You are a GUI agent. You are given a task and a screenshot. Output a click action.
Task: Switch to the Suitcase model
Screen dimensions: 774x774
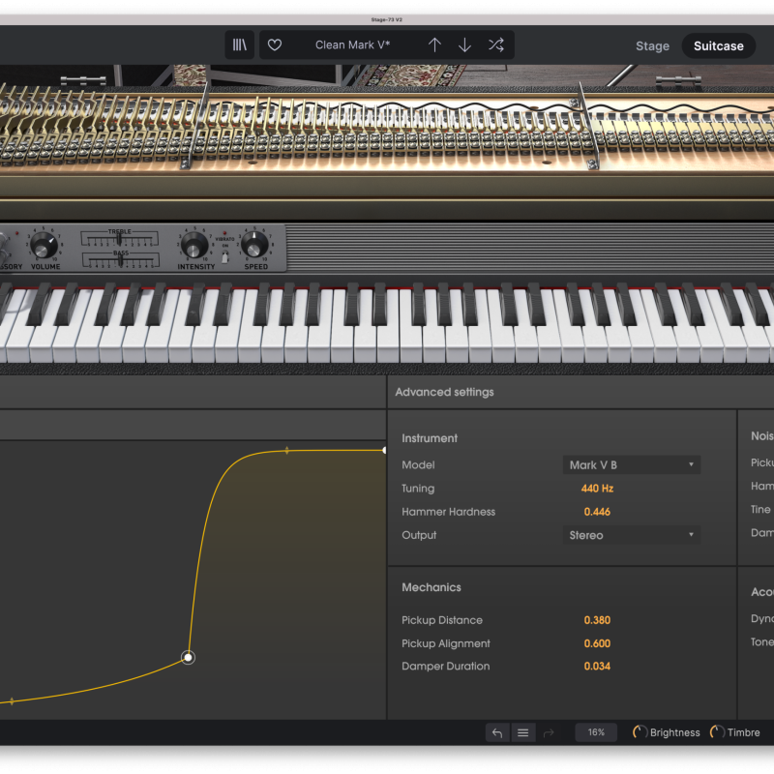(718, 45)
